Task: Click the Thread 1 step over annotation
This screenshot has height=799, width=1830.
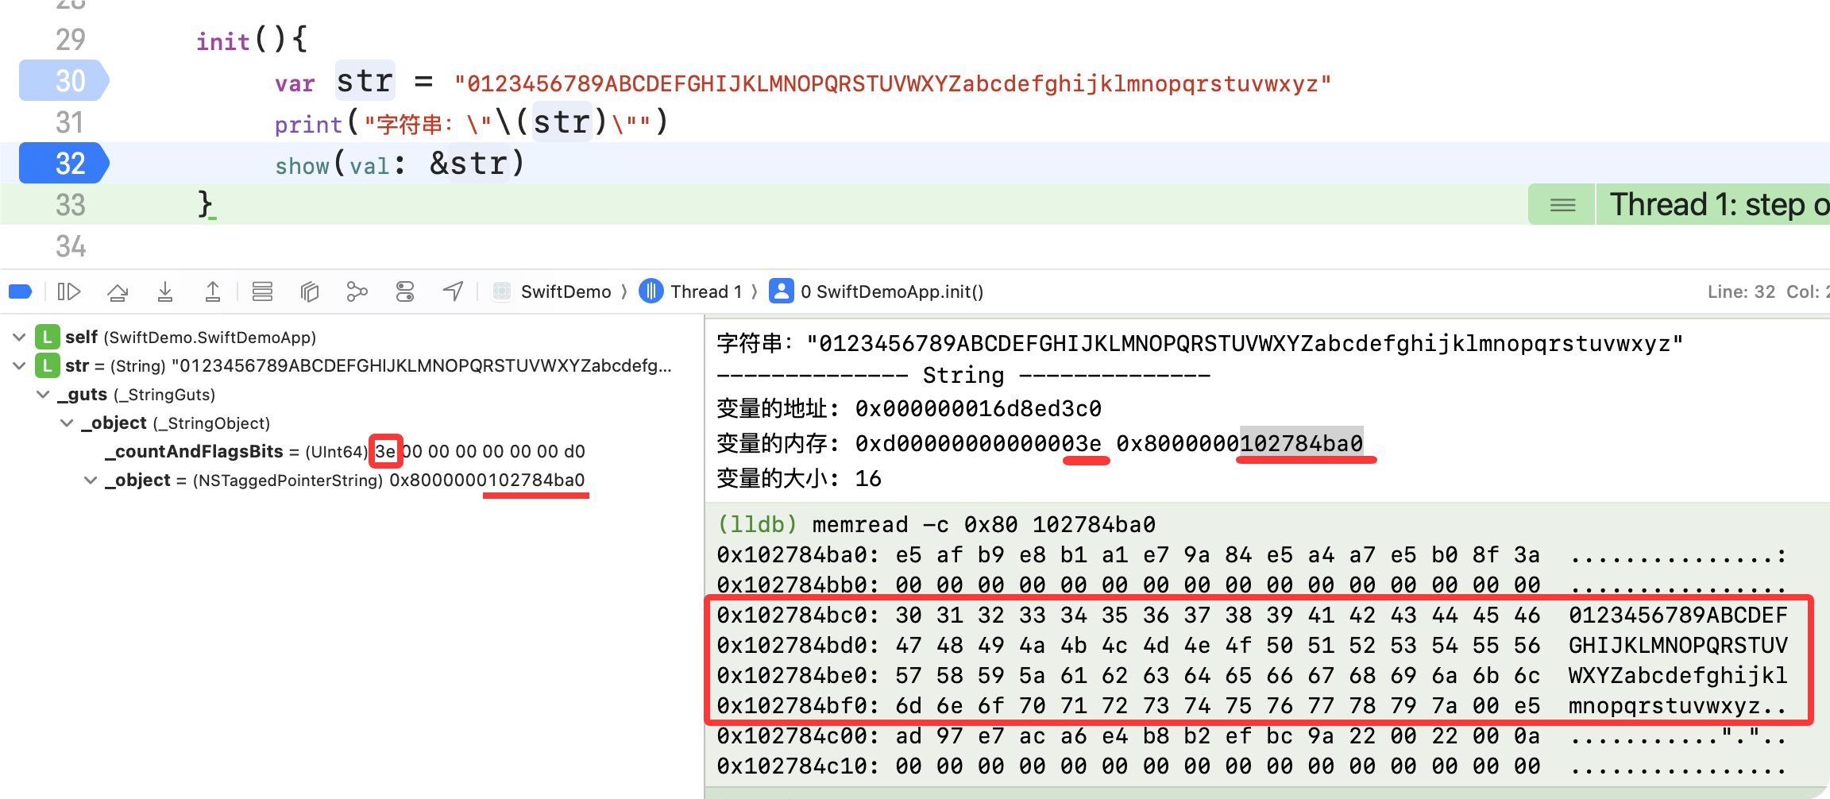Action: [x=1714, y=205]
